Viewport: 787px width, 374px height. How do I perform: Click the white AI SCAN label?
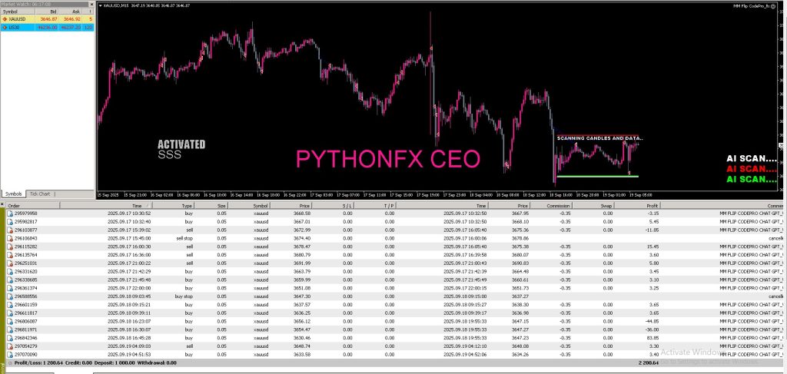(752, 158)
